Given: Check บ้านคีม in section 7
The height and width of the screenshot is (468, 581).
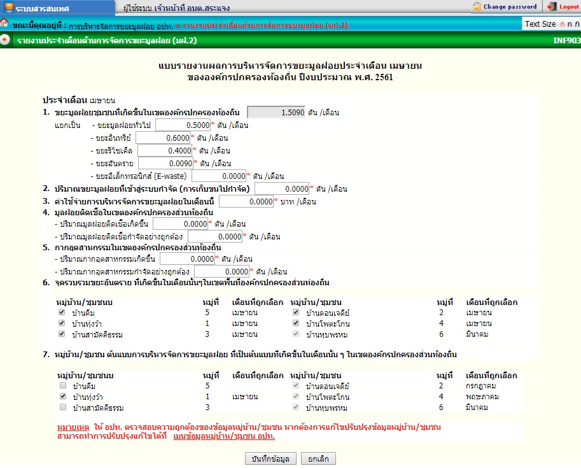Looking at the screenshot, I should (x=63, y=385).
